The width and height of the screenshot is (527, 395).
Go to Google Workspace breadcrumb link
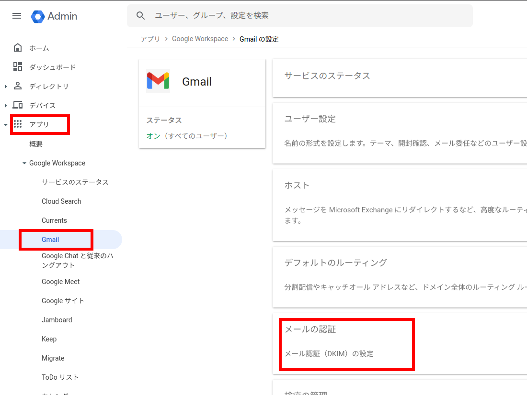click(x=200, y=39)
